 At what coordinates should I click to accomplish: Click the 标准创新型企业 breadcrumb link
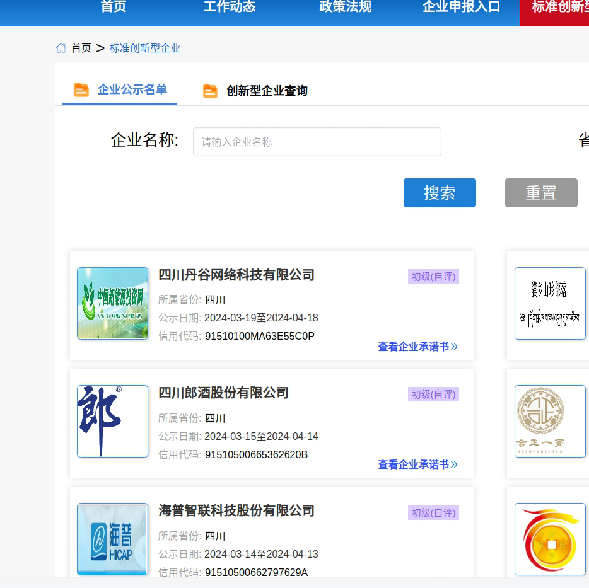[144, 47]
